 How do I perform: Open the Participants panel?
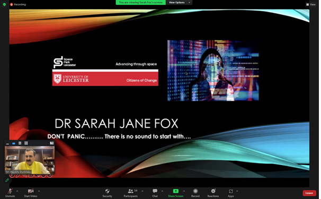[x=131, y=193]
